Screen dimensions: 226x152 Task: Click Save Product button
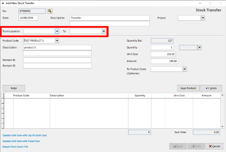(x=188, y=88)
